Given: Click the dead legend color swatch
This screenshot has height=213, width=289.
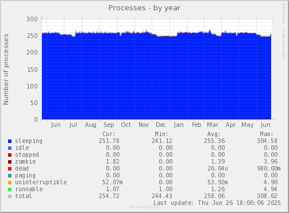Looking at the screenshot, I should [x=10, y=169].
